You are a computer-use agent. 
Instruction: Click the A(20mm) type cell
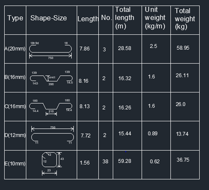pyautogui.click(x=15, y=49)
